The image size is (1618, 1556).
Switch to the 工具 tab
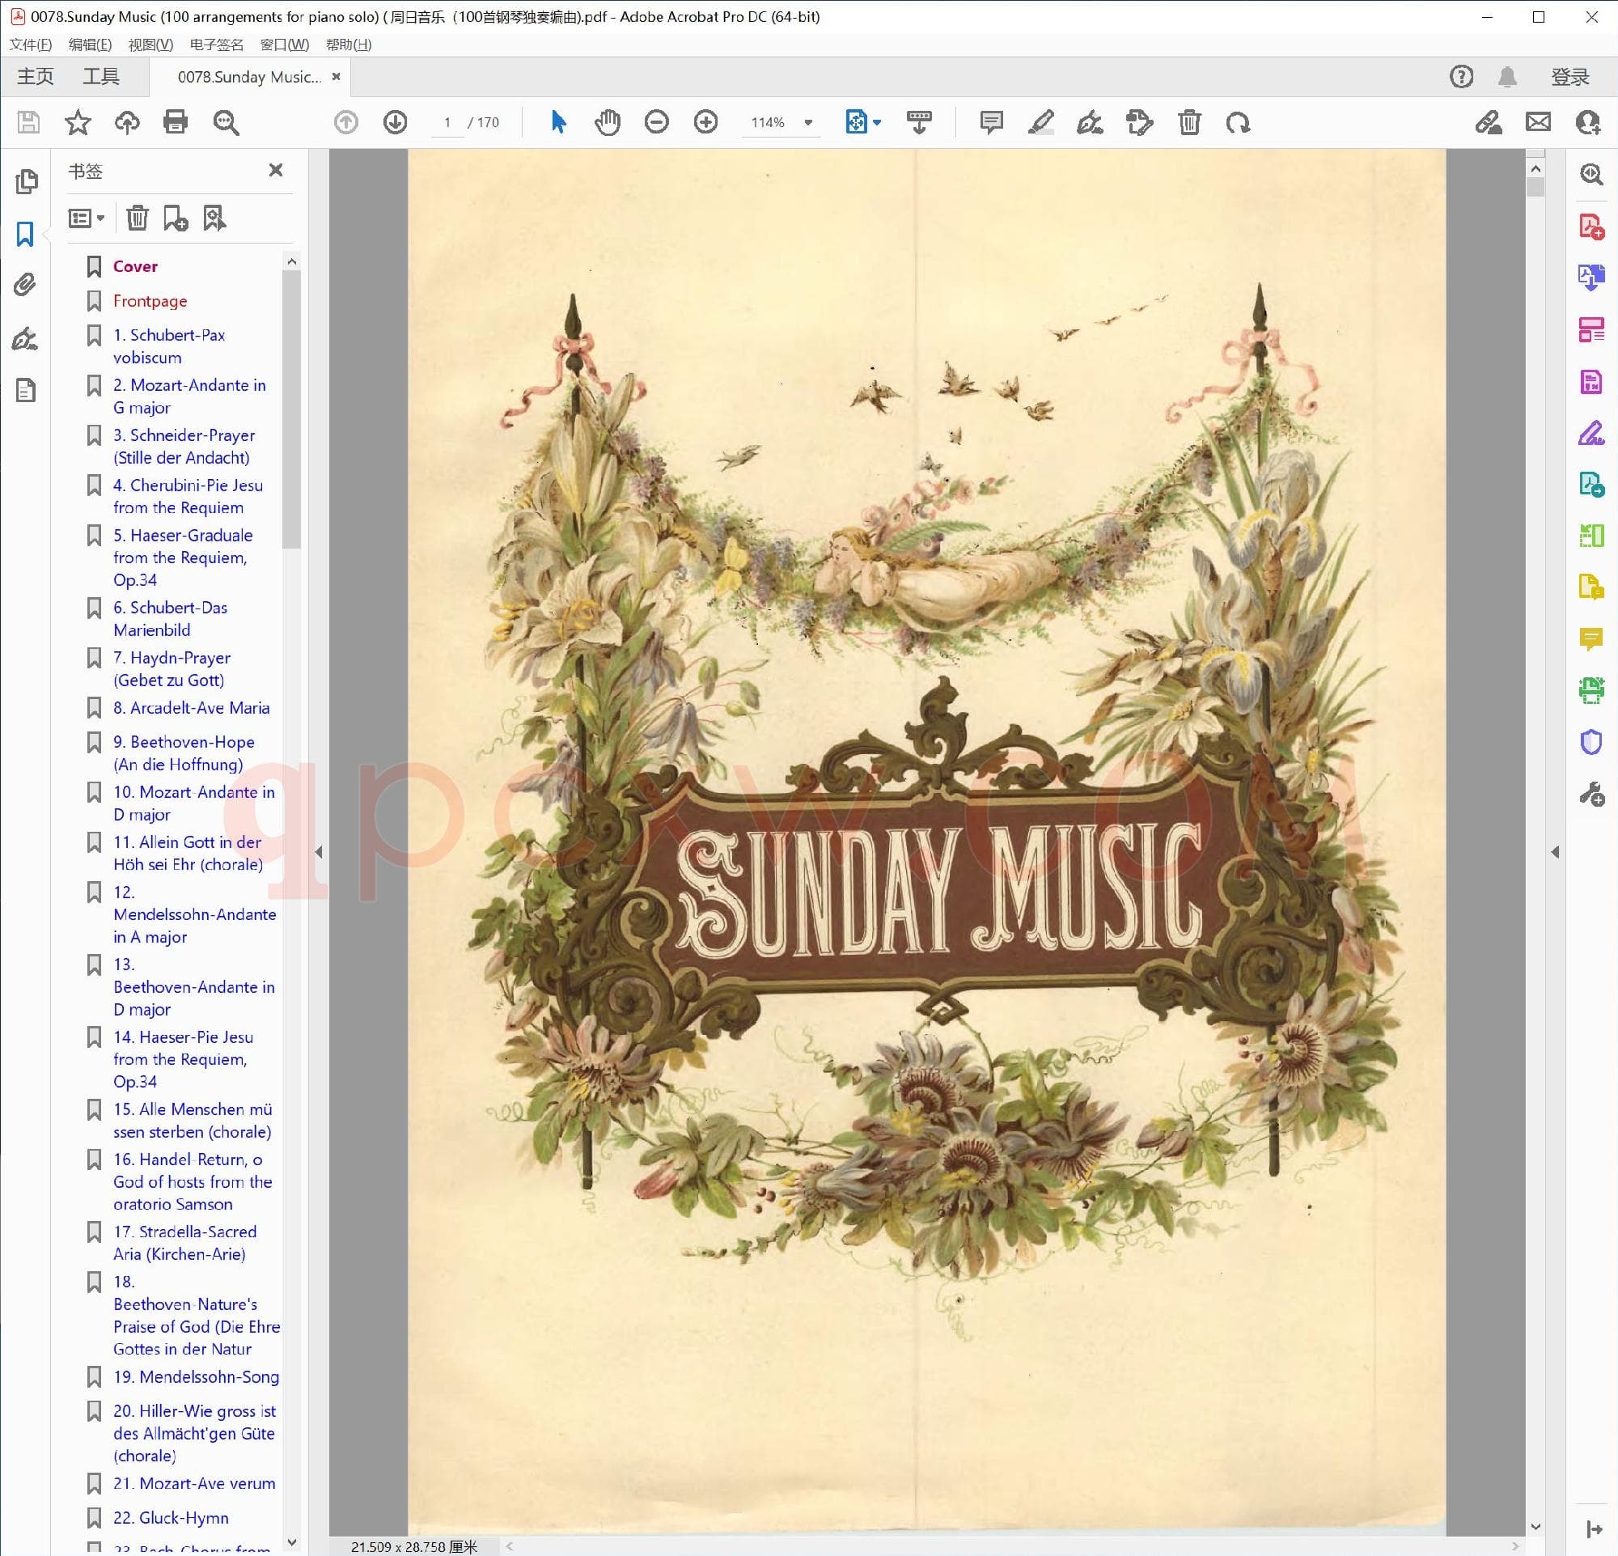point(100,77)
